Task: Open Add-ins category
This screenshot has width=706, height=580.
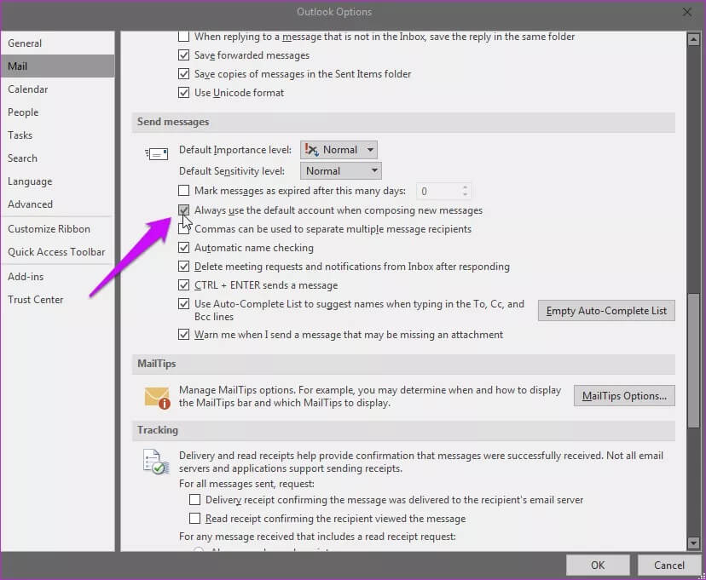Action: coord(58,277)
